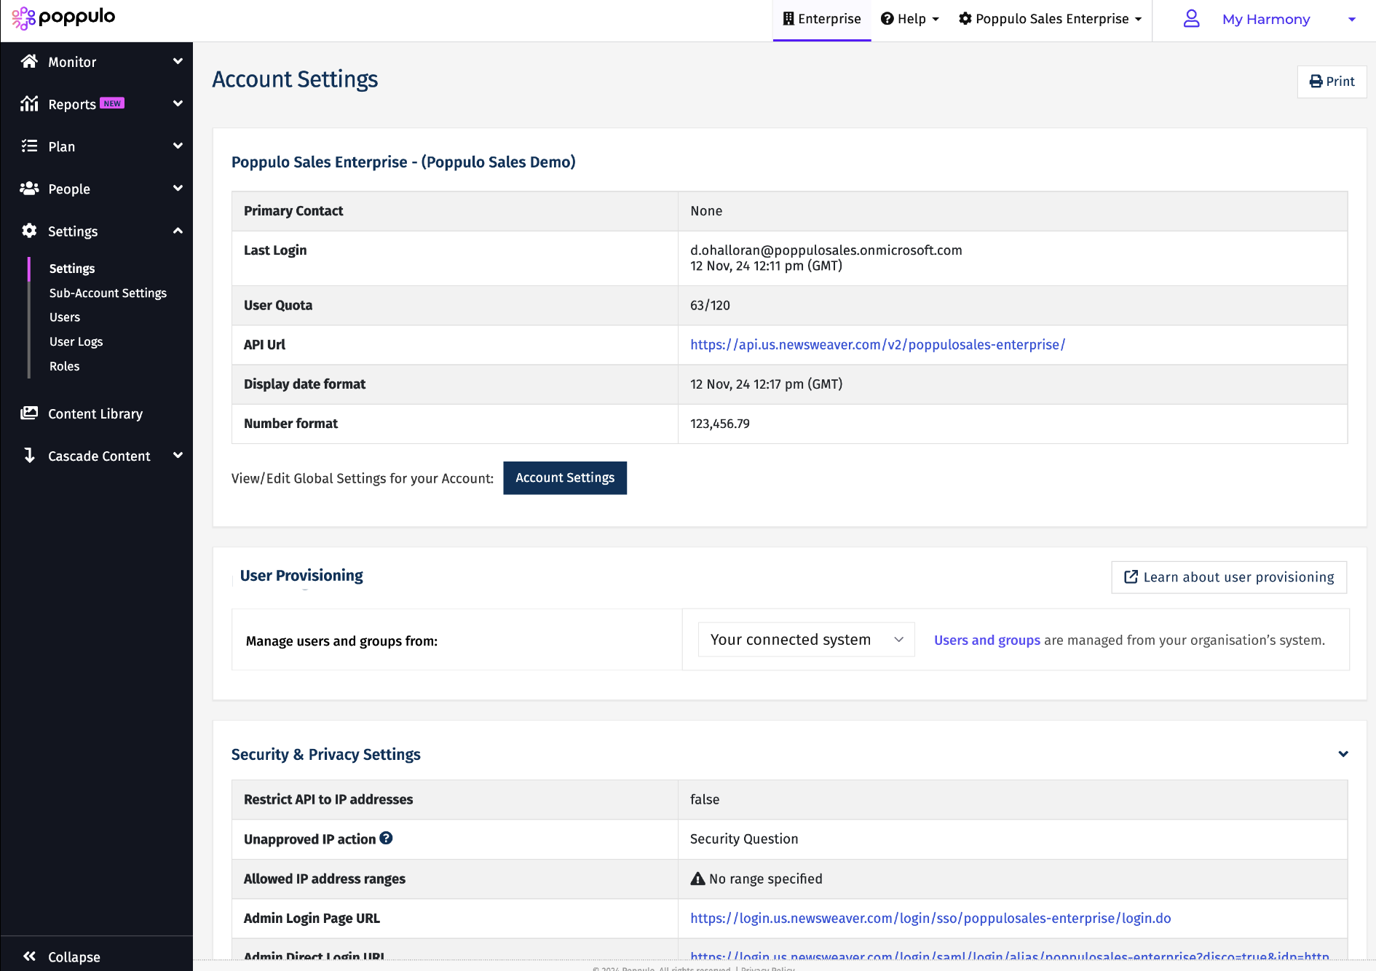Click the Unapproved IP action help icon

point(386,839)
